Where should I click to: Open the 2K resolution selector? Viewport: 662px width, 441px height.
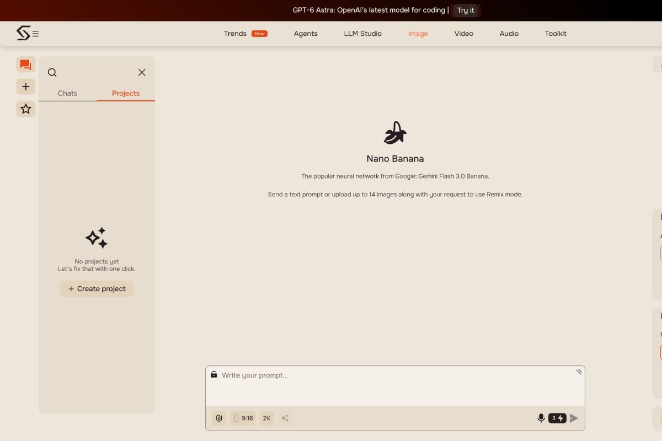[266, 418]
